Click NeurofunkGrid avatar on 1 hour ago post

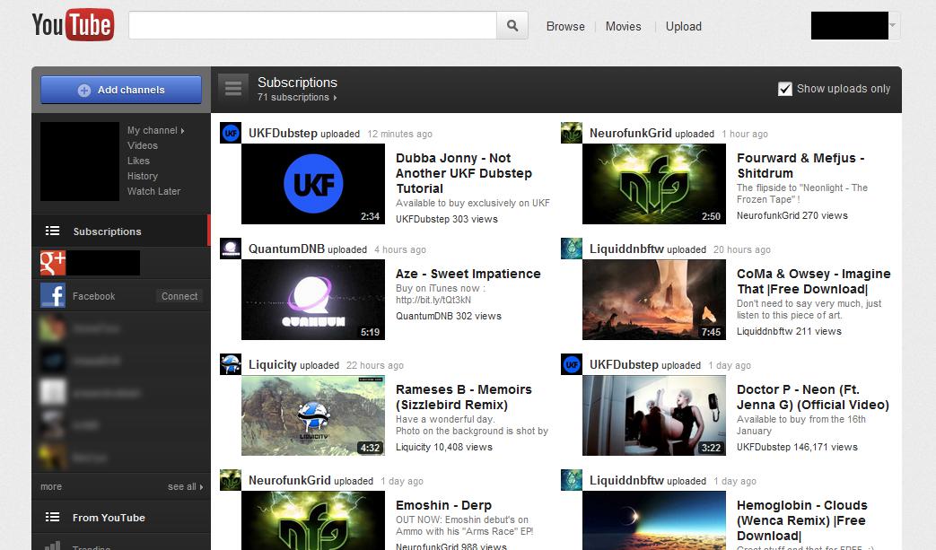tap(572, 133)
